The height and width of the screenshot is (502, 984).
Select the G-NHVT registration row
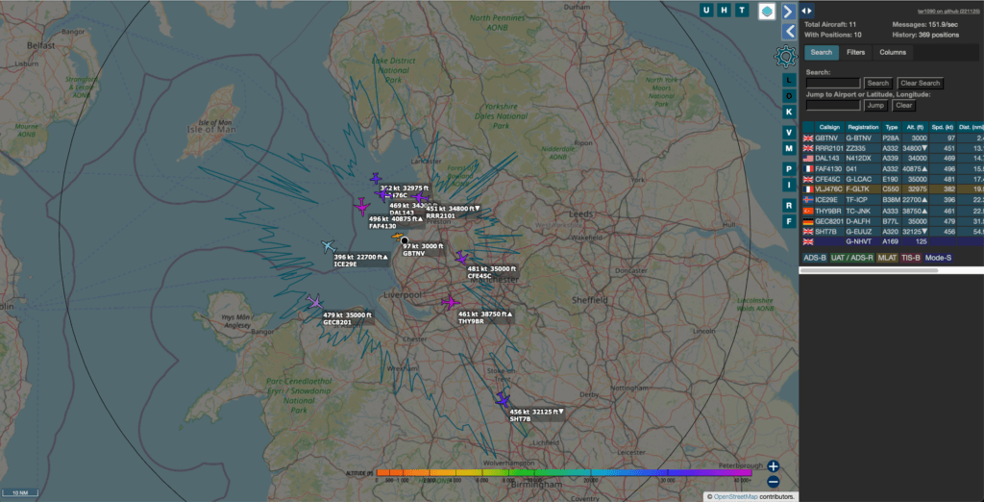(x=893, y=241)
